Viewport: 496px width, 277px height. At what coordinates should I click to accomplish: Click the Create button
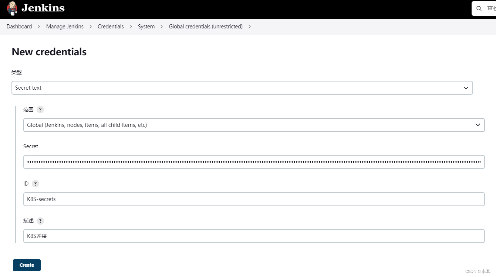[27, 265]
